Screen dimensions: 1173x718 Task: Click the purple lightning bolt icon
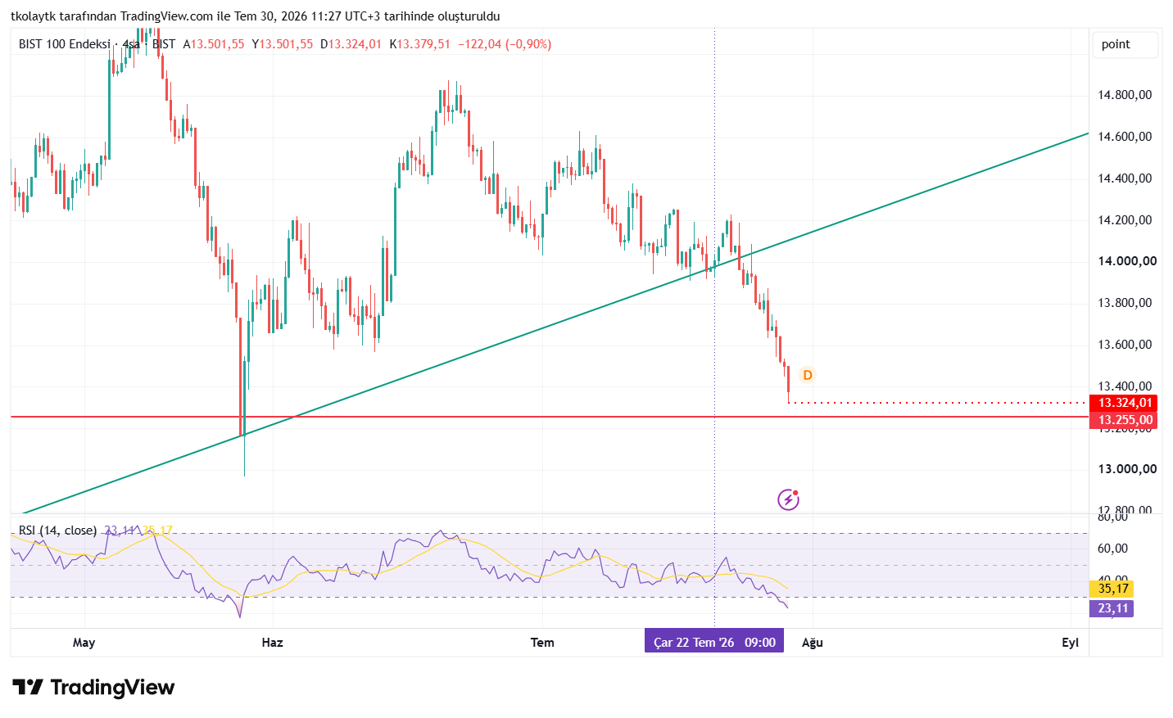coord(788,499)
